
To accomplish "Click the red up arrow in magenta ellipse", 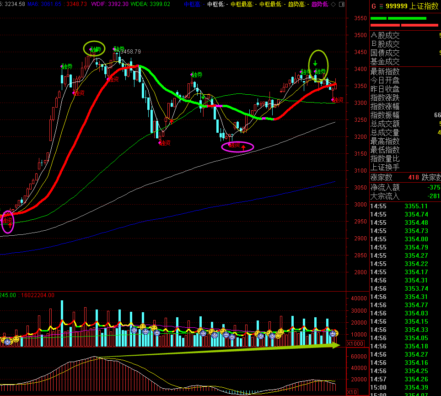I will 243,148.
